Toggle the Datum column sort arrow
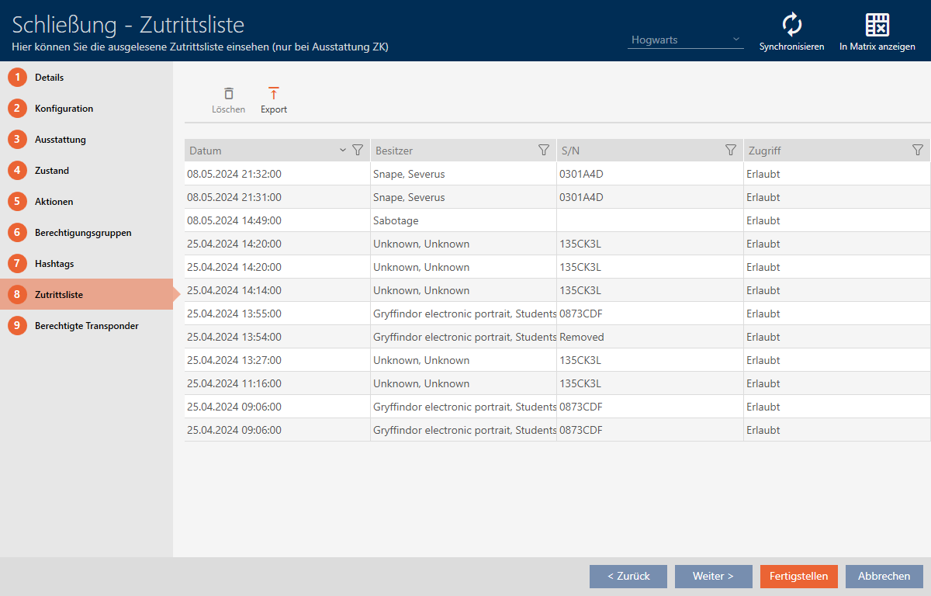 pos(343,151)
